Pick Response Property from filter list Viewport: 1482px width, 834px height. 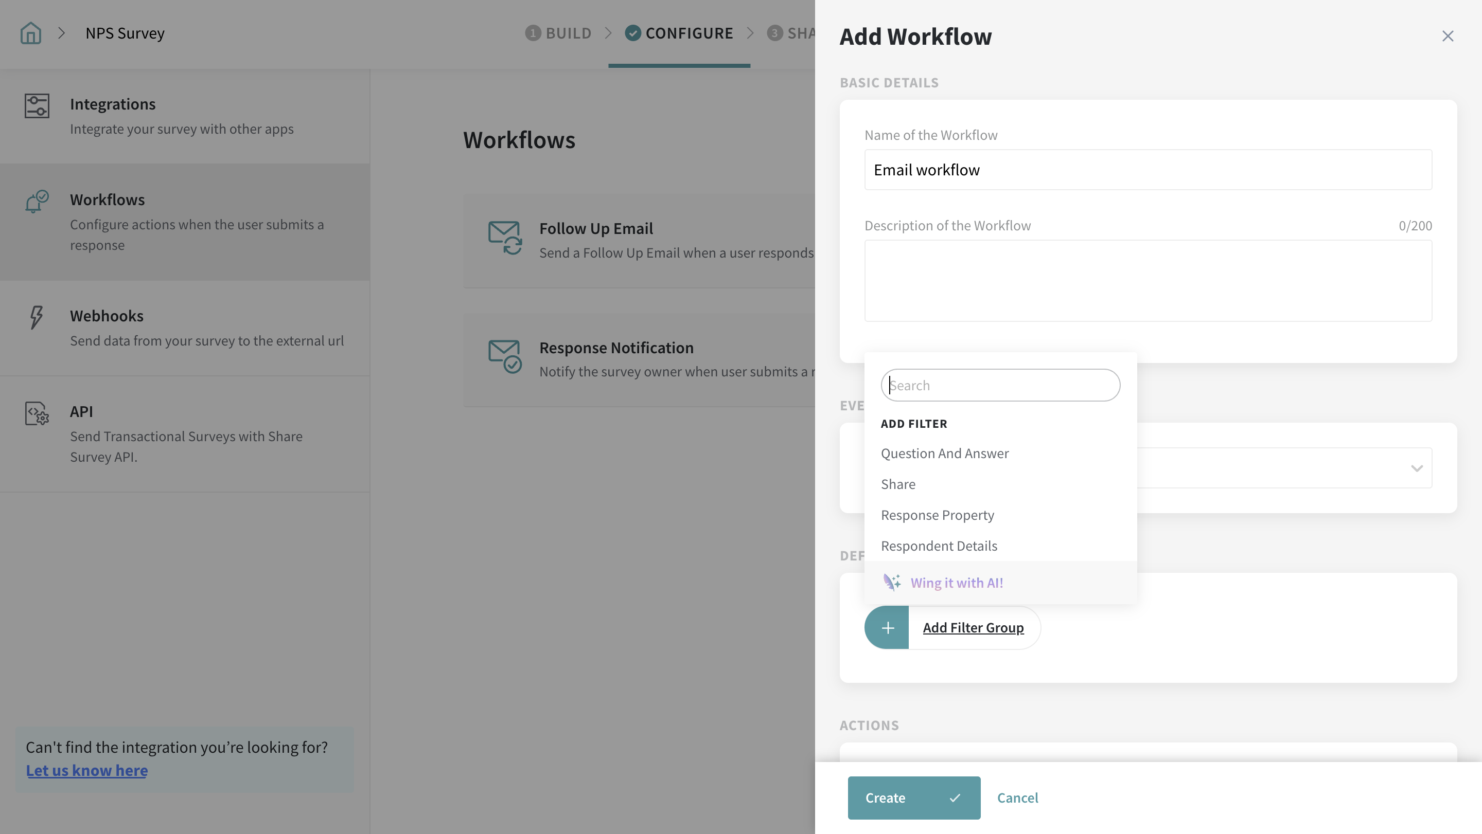coord(937,515)
